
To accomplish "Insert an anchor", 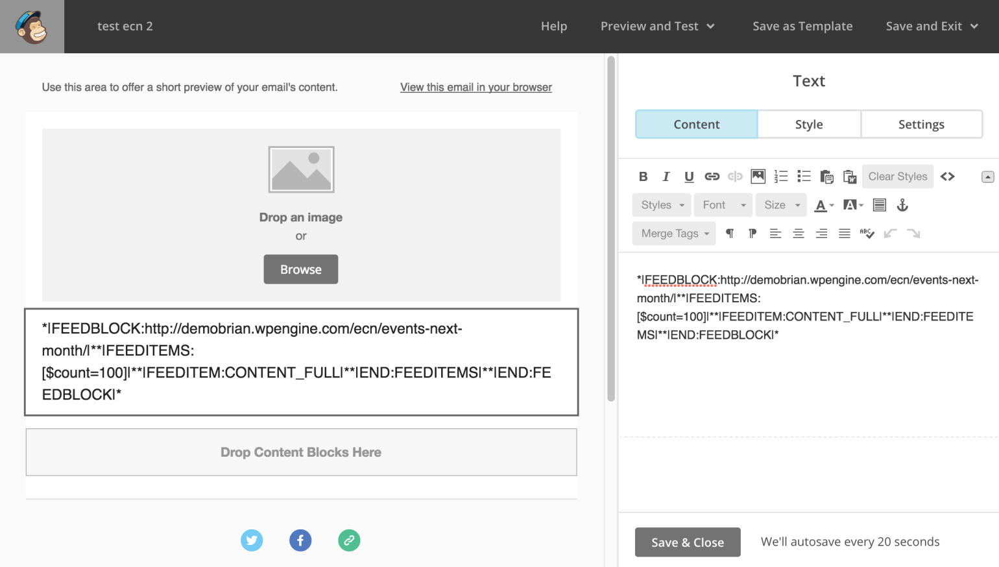I will pyautogui.click(x=902, y=205).
